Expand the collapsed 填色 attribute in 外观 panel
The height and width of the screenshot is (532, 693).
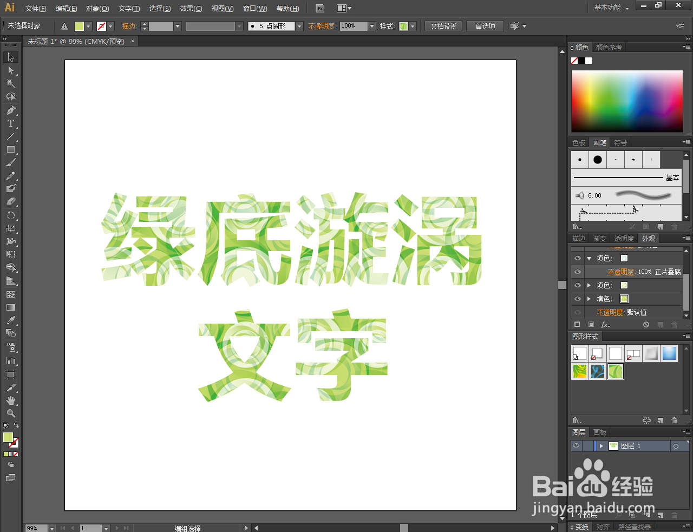[x=589, y=285]
